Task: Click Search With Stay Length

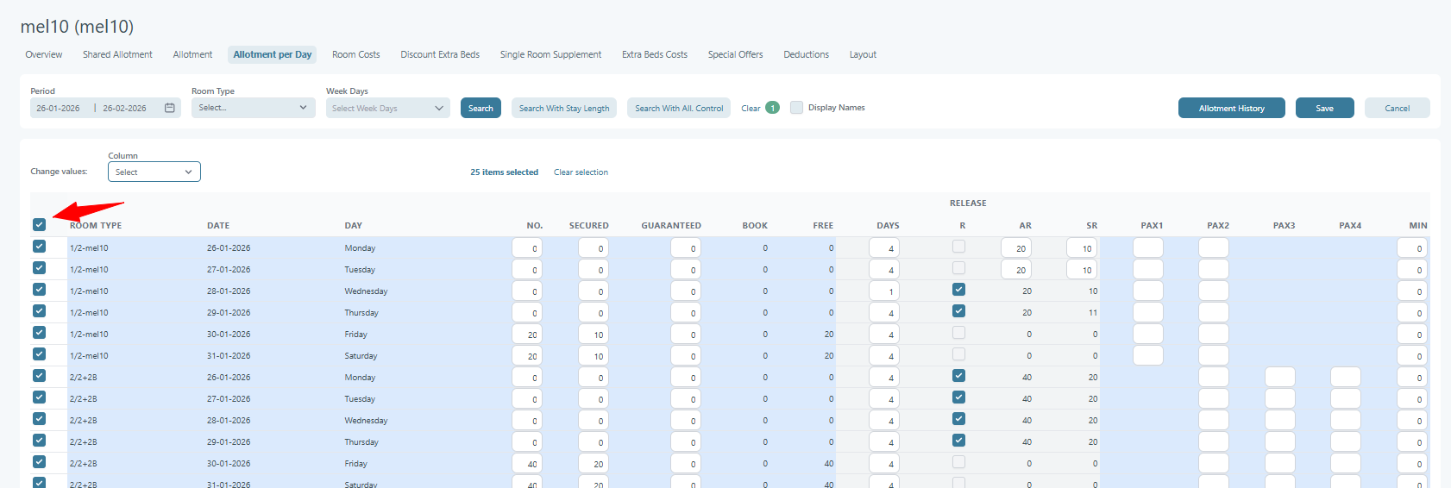Action: click(564, 108)
